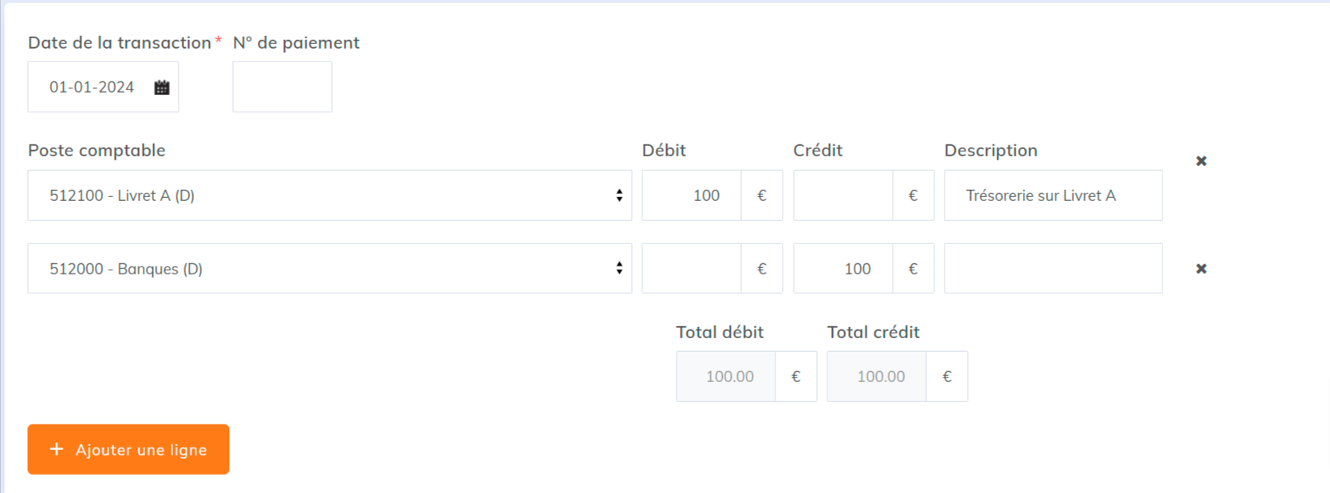Viewport: 1330px width, 493px height.
Task: Open the calendar picker icon
Action: 162,88
